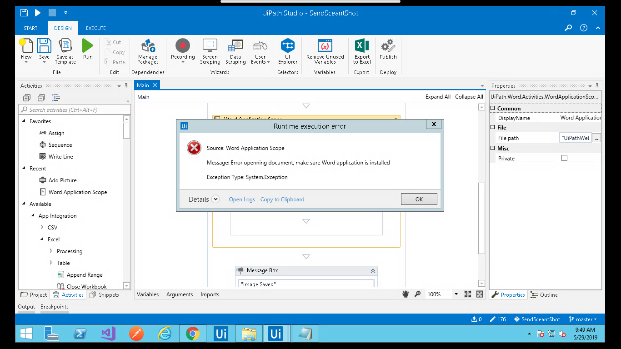
Task: Click Expand All in the designer
Action: pyautogui.click(x=438, y=97)
